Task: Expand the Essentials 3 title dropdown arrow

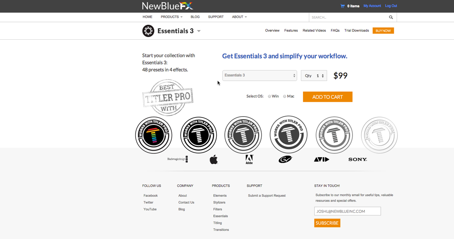Action: pyautogui.click(x=199, y=31)
